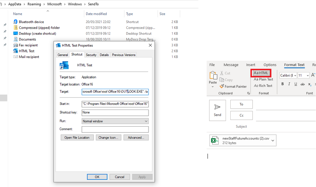Image resolution: width=316 pixels, height=187 pixels.
Task: Select the HTML Test shortcut icon in list
Action: (15, 51)
